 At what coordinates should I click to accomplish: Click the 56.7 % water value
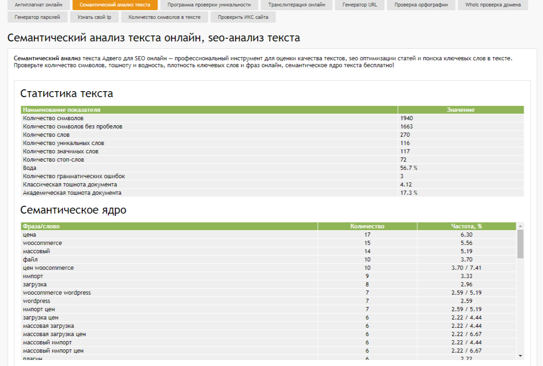coord(409,168)
